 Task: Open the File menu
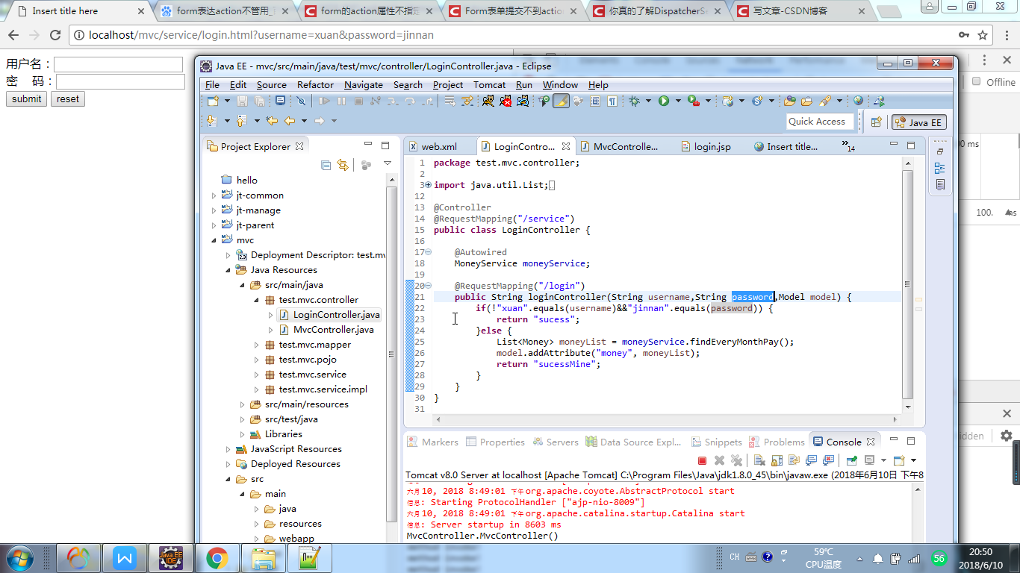coord(212,84)
